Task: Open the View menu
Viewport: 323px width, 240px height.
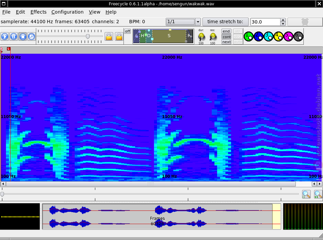Action: [94, 12]
